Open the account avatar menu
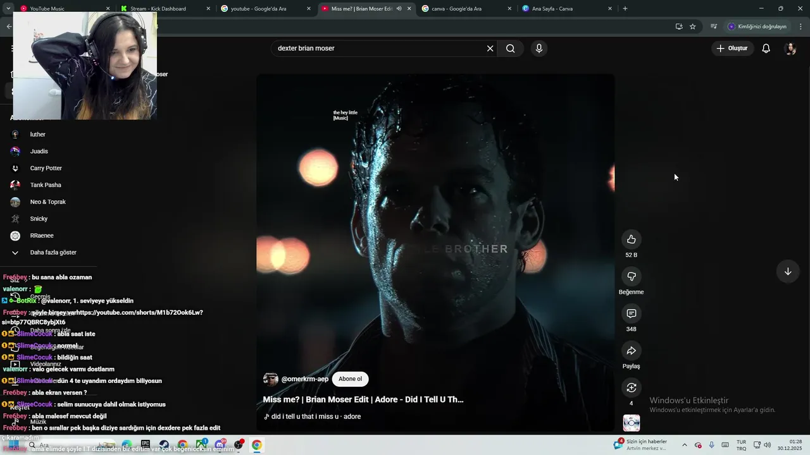 pyautogui.click(x=790, y=48)
